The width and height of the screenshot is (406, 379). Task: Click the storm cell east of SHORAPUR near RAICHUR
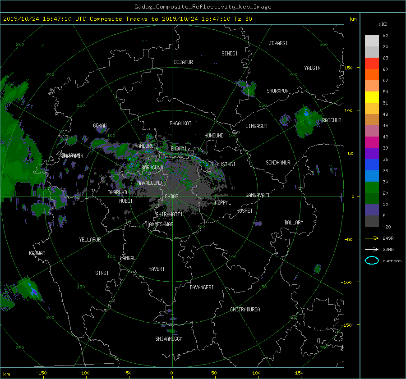click(x=307, y=122)
